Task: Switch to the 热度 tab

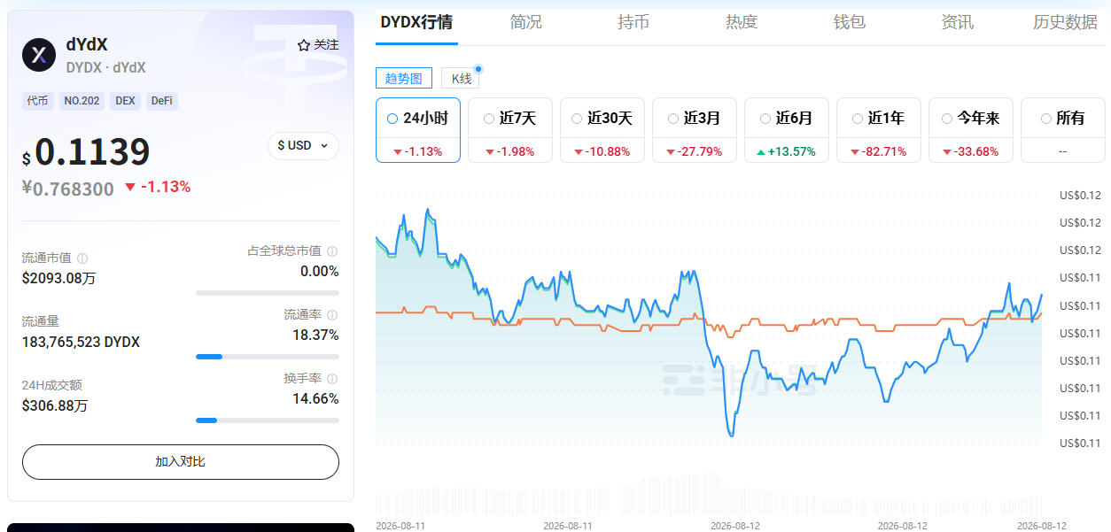Action: 742,22
